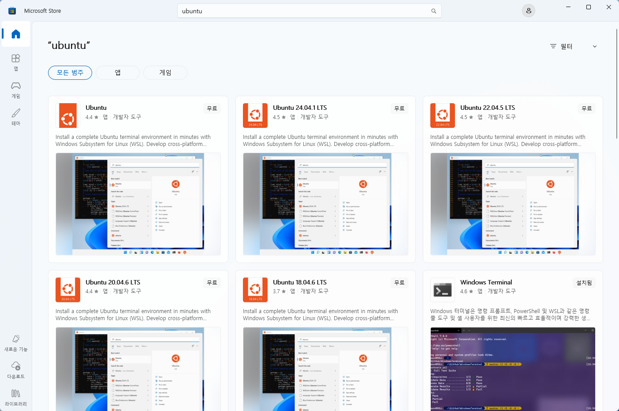Click the 설치됨 label on Windows Terminal
The image size is (619, 411).
(584, 283)
